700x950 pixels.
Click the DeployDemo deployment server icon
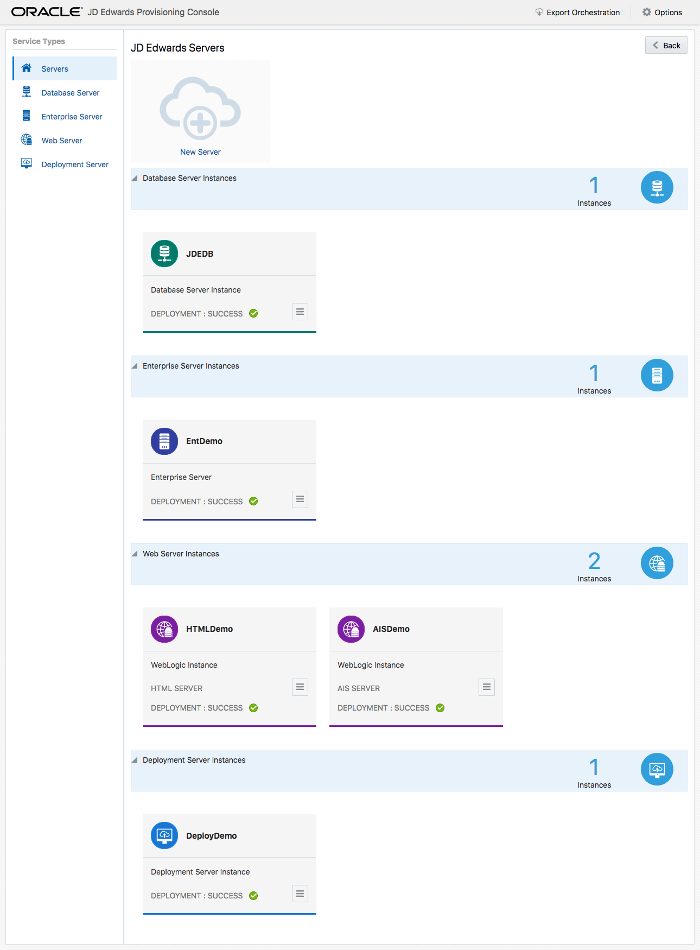coord(164,835)
